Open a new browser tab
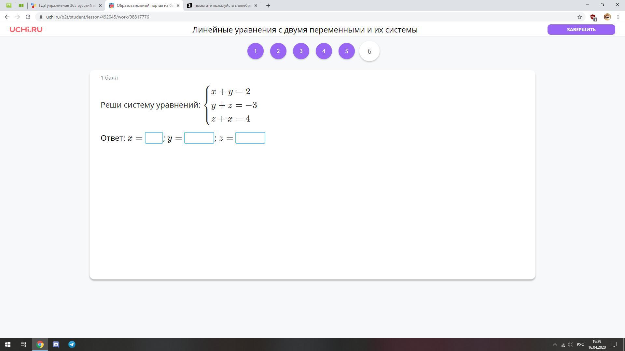This screenshot has width=625, height=351. click(268, 6)
